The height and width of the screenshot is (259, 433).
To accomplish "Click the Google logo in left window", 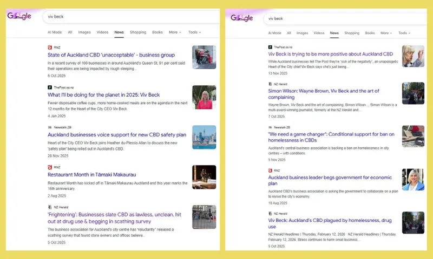I will pyautogui.click(x=19, y=16).
